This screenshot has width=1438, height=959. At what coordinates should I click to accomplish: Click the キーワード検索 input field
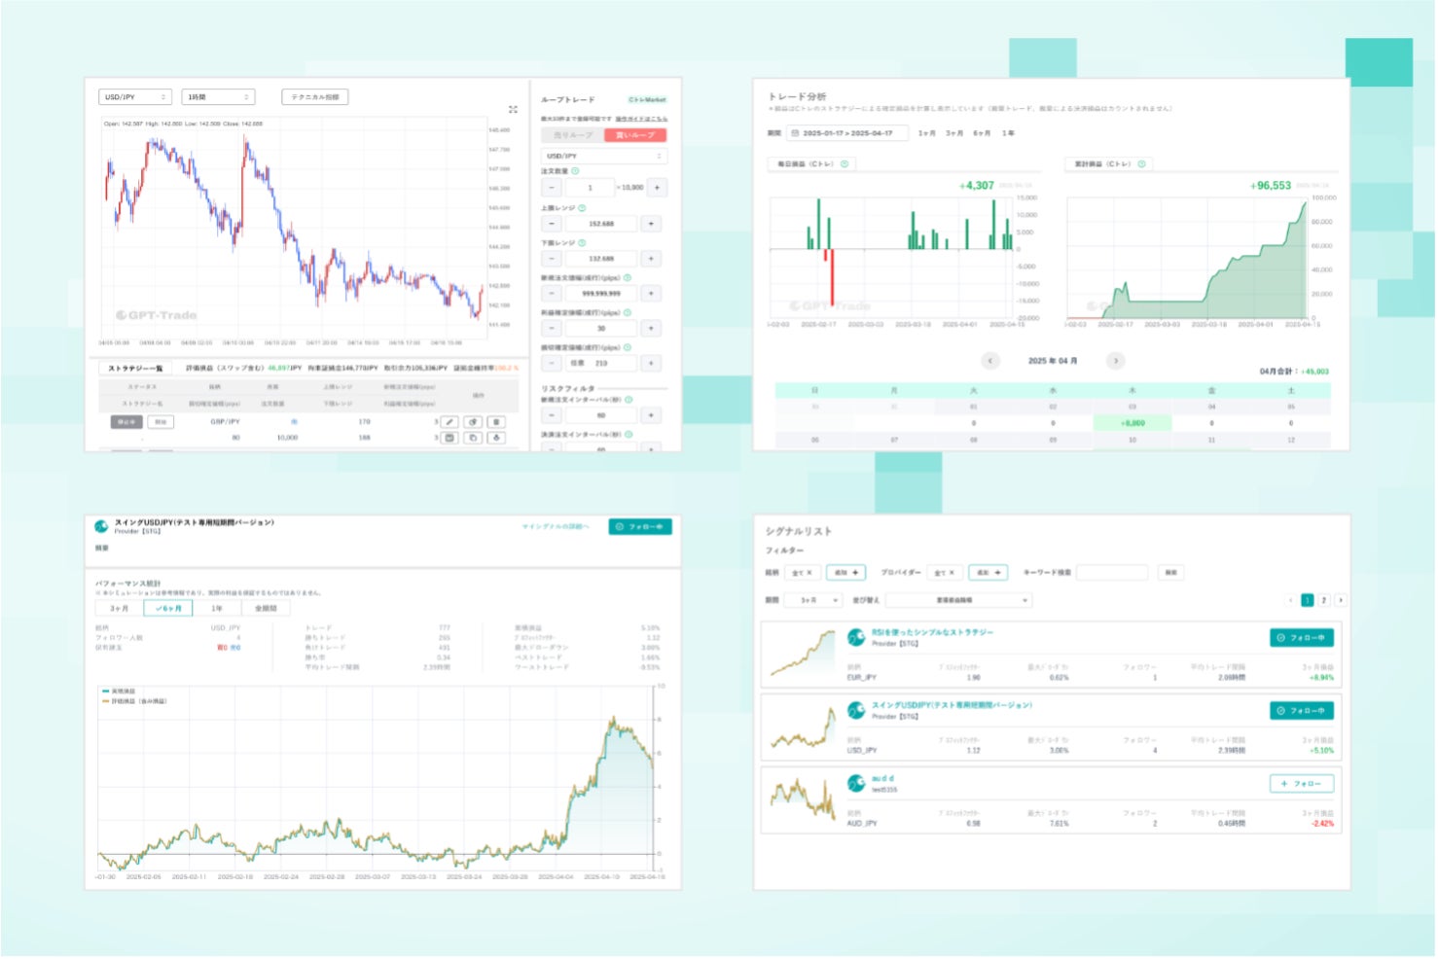[1112, 573]
